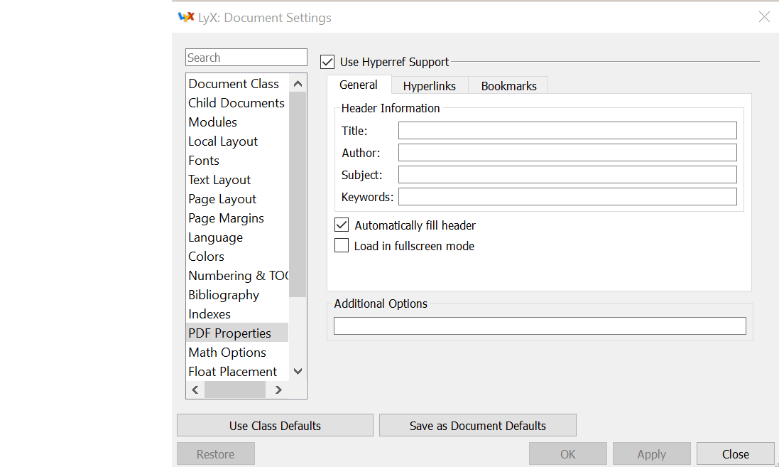Click the Close button
779x467 pixels.
click(735, 454)
